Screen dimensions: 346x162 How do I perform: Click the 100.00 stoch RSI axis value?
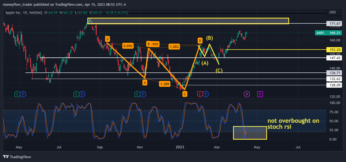click(335, 103)
